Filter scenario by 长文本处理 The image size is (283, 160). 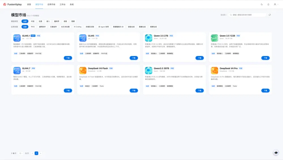[x=65, y=27]
